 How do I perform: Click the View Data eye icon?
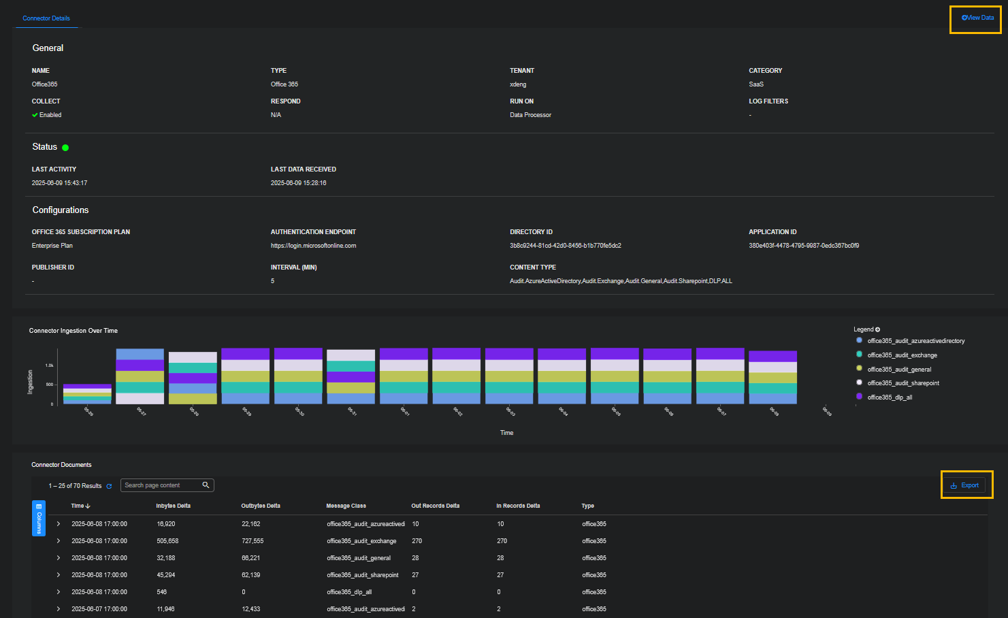point(964,18)
